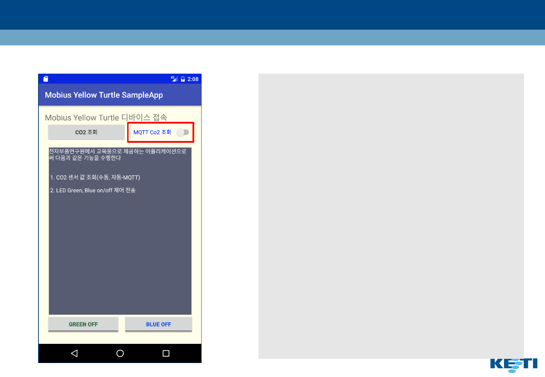The width and height of the screenshot is (545, 377).
Task: Click the KETI logo
Action: (x=514, y=365)
